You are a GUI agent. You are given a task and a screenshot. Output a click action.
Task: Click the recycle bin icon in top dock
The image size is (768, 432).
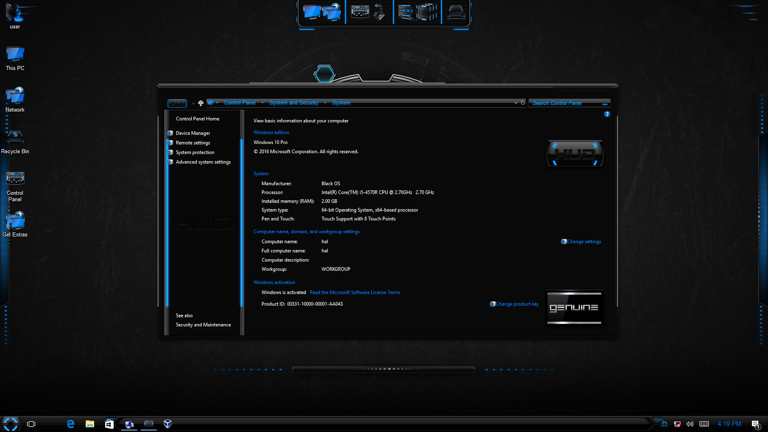point(455,12)
